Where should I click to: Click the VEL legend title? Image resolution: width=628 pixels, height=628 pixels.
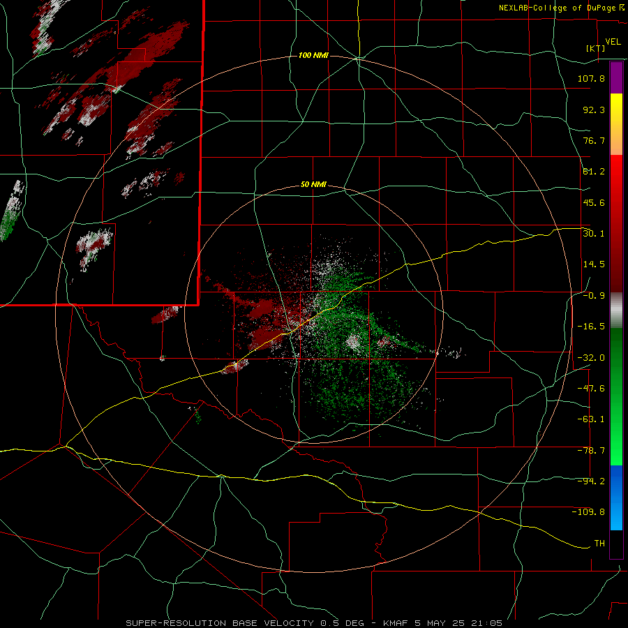(x=613, y=42)
